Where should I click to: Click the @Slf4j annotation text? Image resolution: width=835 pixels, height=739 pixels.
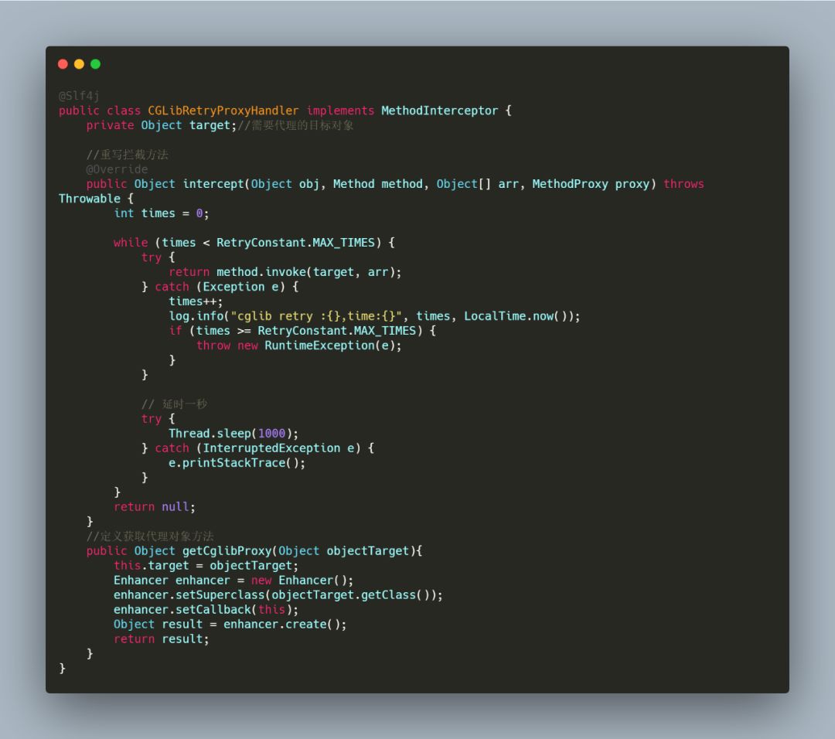[x=79, y=96]
